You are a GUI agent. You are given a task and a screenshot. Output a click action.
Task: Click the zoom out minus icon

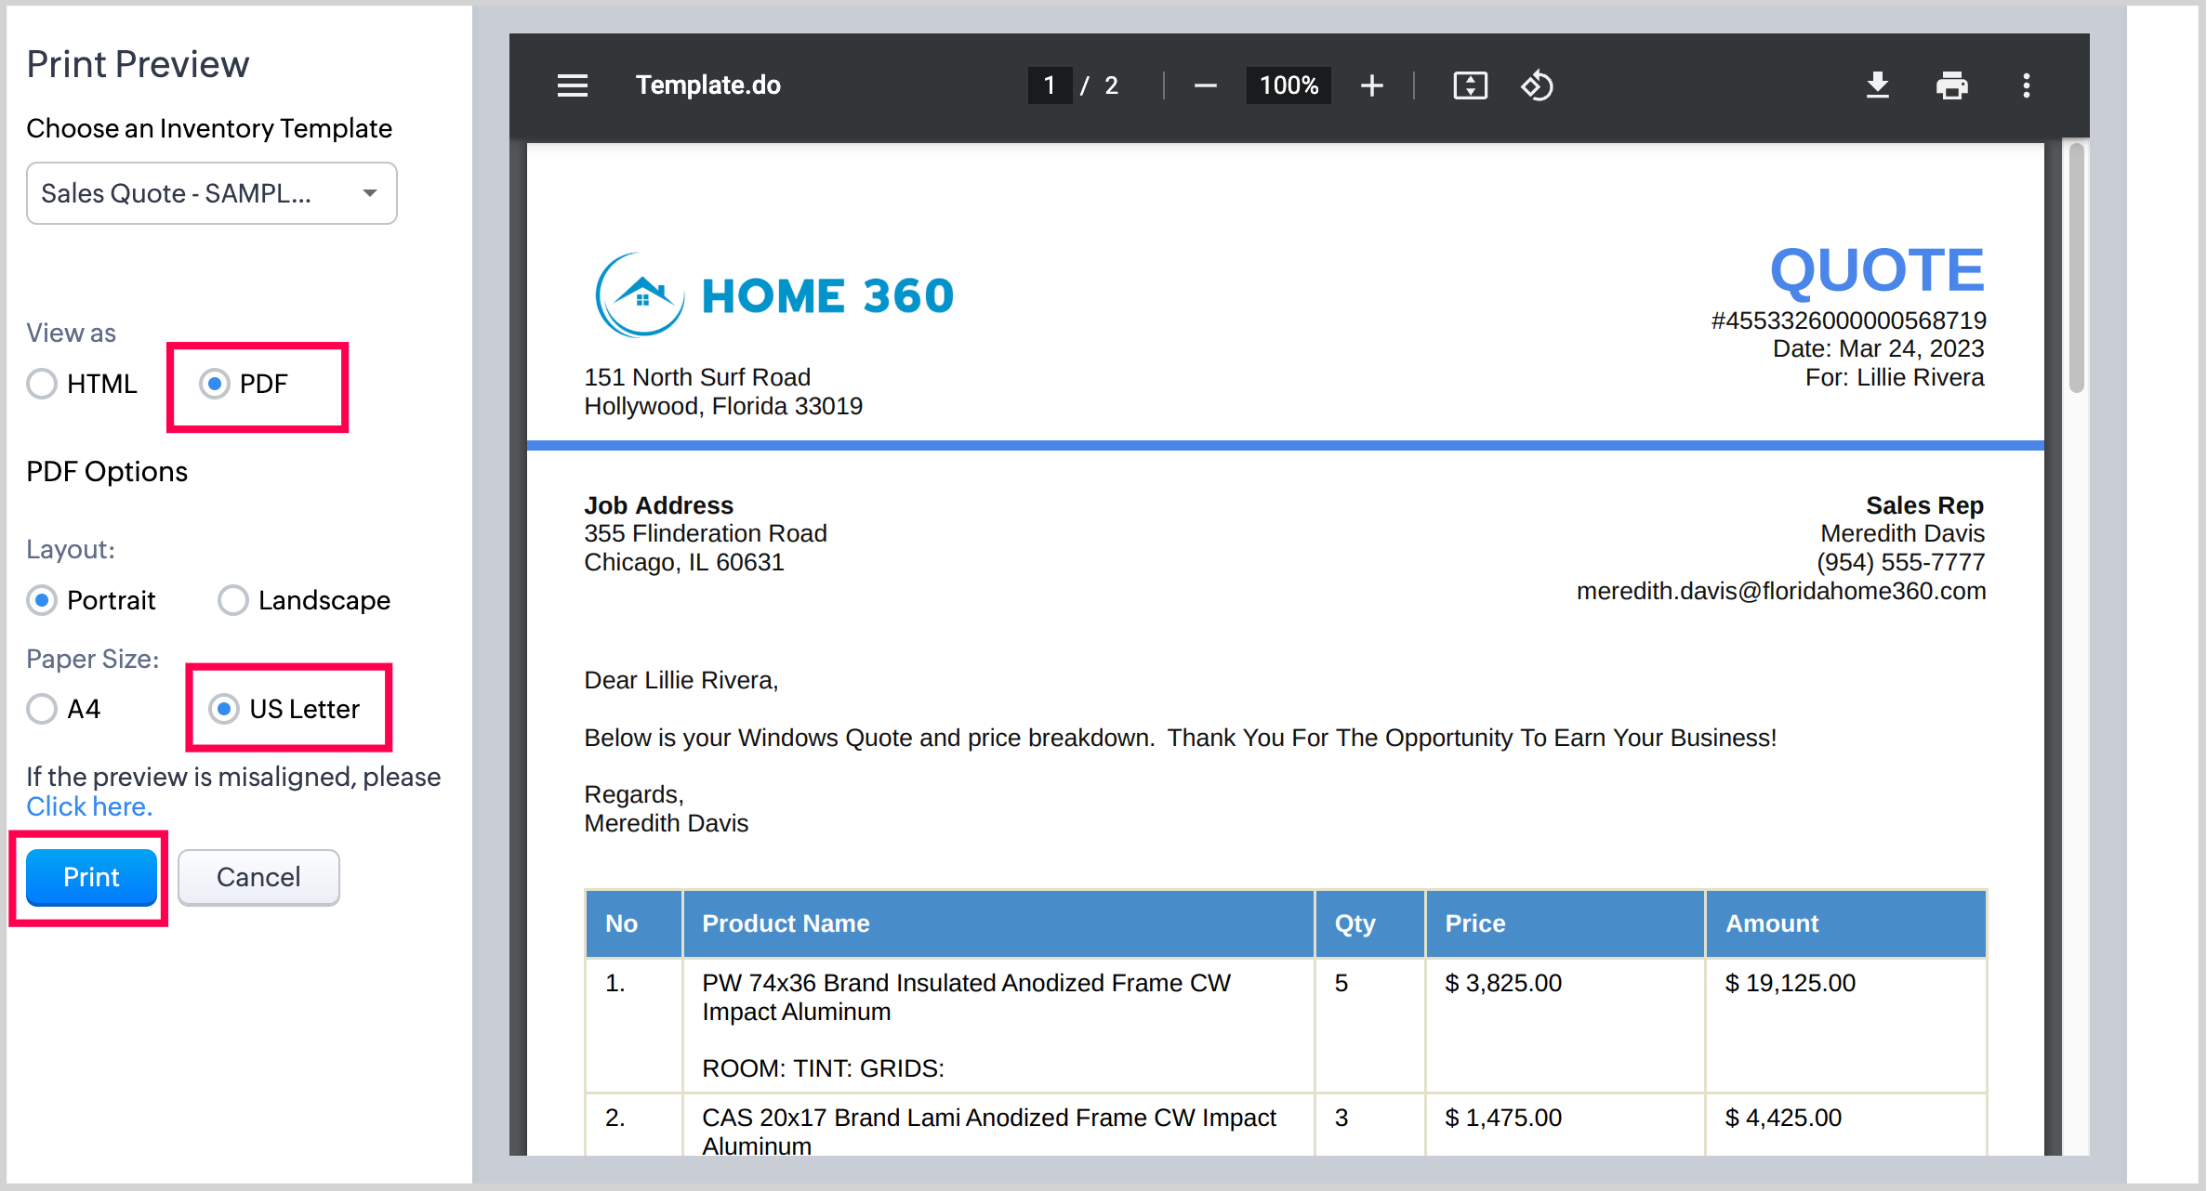(x=1205, y=85)
